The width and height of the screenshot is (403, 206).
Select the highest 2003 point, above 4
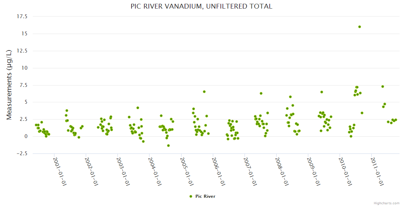(x=138, y=108)
